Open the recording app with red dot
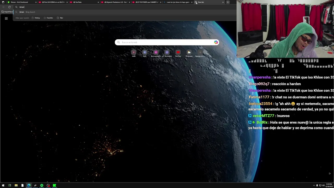The height and width of the screenshot is (188, 334). point(48,185)
